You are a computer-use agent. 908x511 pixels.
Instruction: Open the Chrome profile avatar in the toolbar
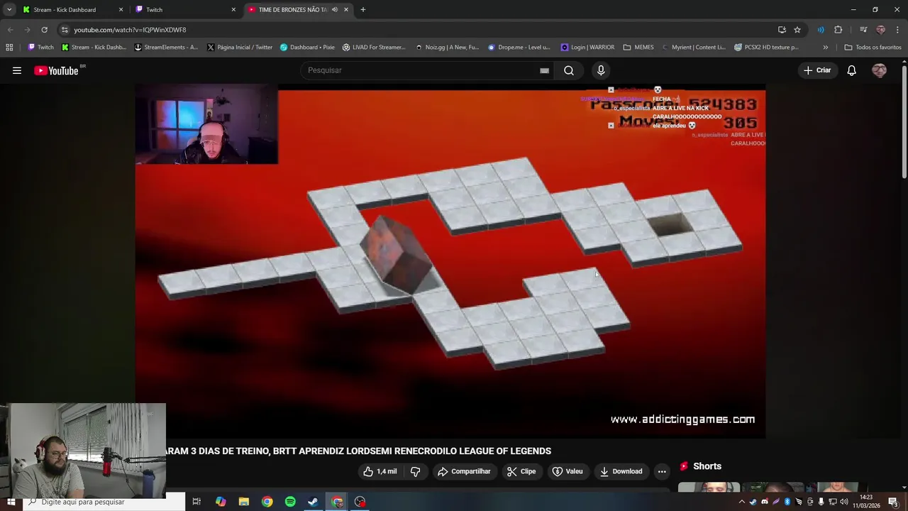coord(880,30)
